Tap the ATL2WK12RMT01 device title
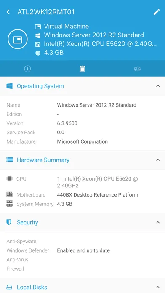 tap(46, 12)
